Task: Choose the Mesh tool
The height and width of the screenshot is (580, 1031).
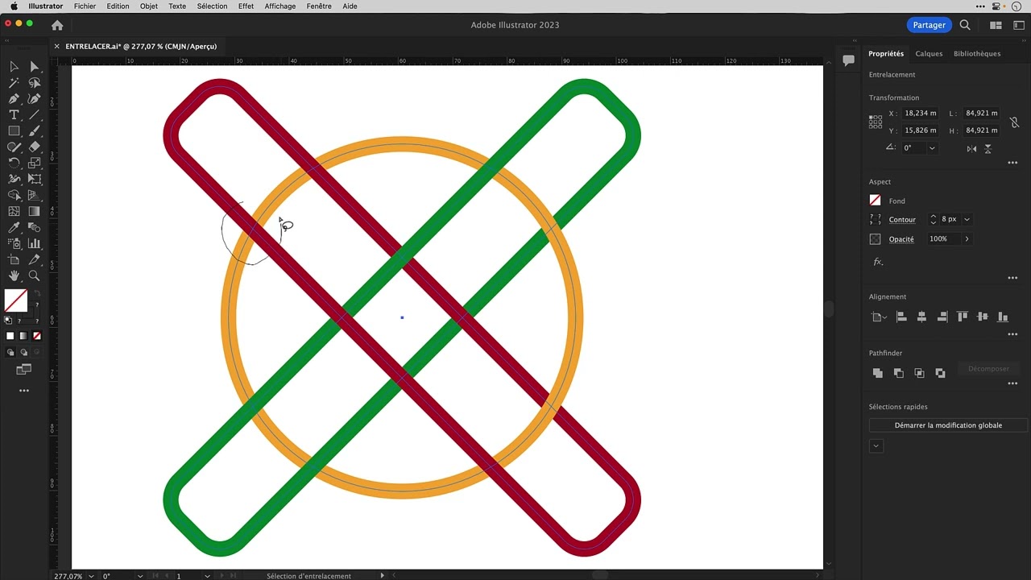Action: coord(14,212)
